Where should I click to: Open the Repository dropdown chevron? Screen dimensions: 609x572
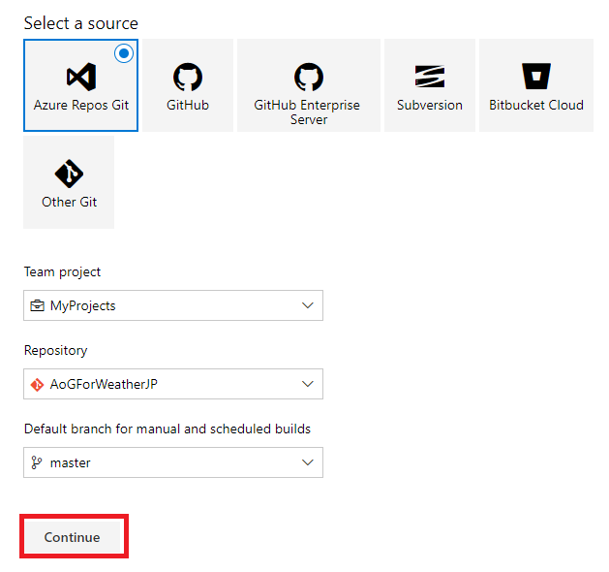[308, 384]
